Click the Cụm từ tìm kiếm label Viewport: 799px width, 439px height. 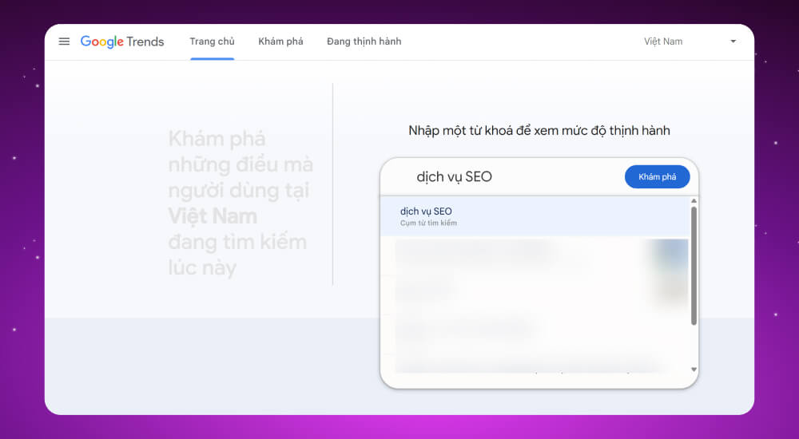pos(428,223)
